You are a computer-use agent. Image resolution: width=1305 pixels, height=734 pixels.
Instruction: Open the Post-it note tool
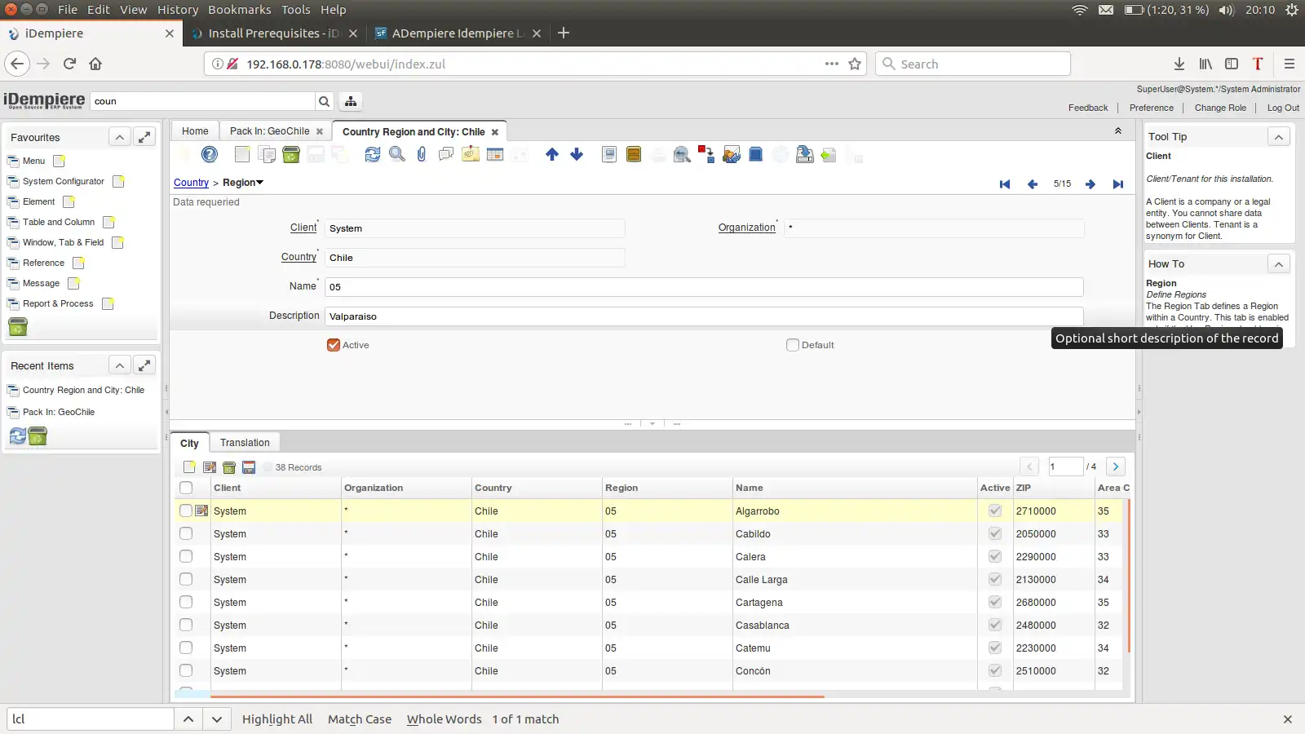tap(471, 154)
